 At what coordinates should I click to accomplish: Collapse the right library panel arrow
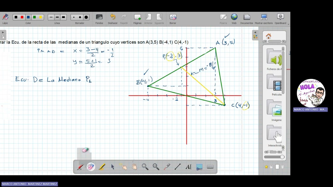[255, 33]
